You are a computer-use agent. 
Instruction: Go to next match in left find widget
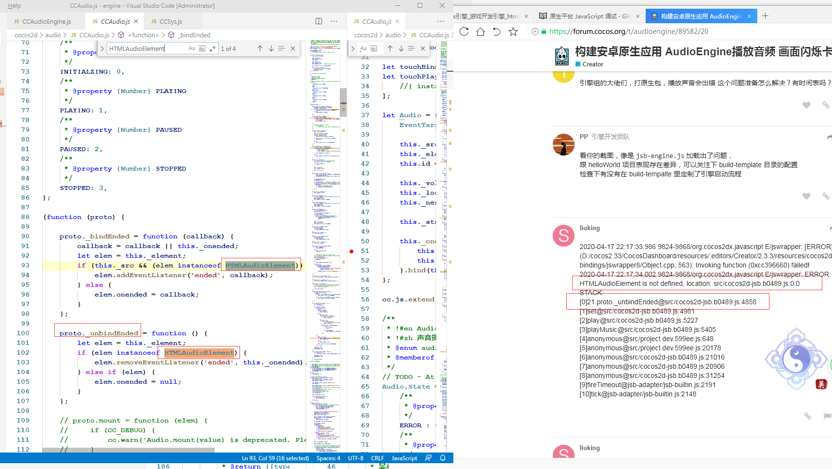point(271,48)
